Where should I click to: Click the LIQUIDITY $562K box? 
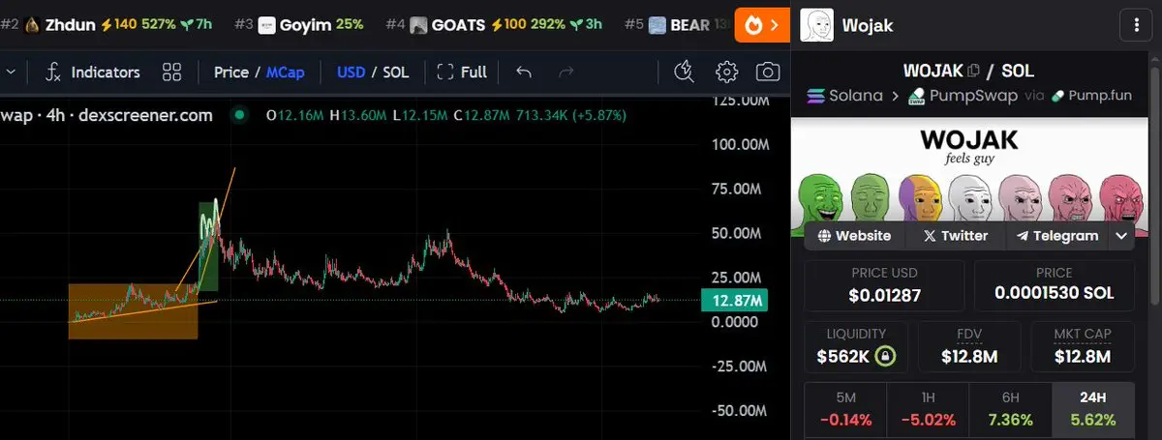pos(855,346)
